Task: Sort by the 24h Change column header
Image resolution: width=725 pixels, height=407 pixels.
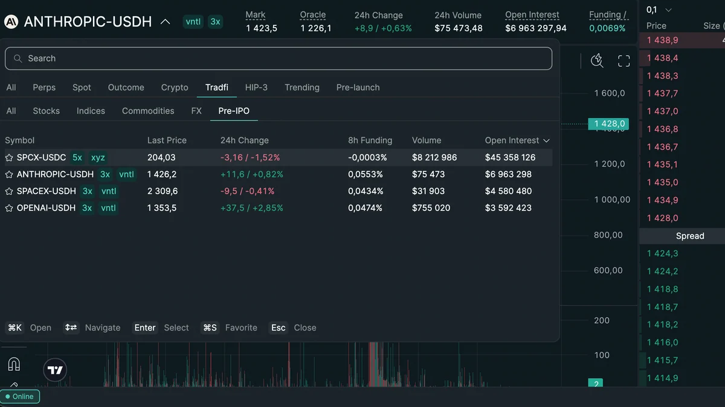Action: [245, 140]
